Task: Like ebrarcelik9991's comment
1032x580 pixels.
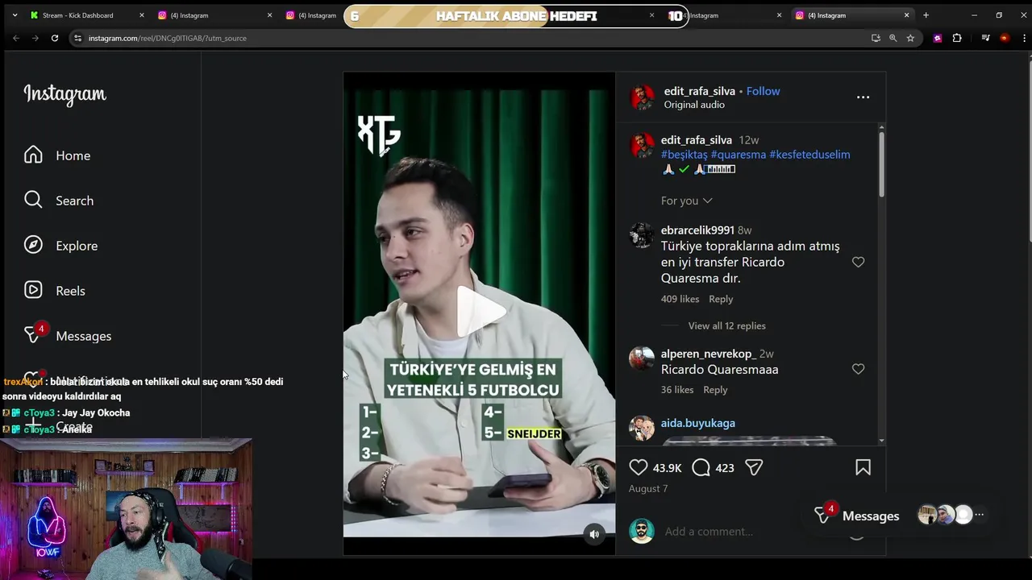Action: pyautogui.click(x=858, y=262)
